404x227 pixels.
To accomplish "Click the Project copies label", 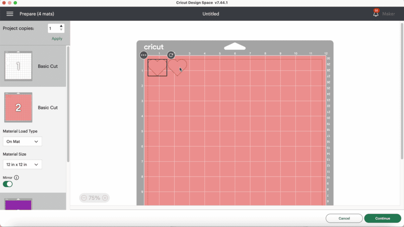I will coord(18,28).
